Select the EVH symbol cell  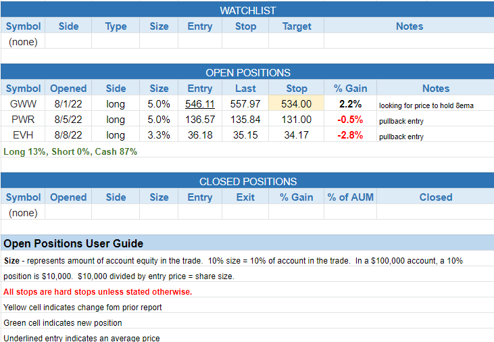pyautogui.click(x=23, y=135)
